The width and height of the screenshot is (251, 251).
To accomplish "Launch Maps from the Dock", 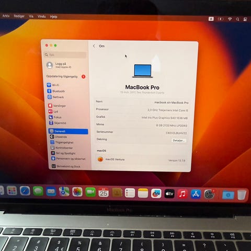I will tap(64, 192).
